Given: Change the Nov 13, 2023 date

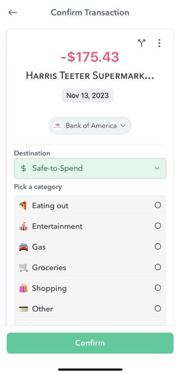Looking at the screenshot, I should point(88,96).
